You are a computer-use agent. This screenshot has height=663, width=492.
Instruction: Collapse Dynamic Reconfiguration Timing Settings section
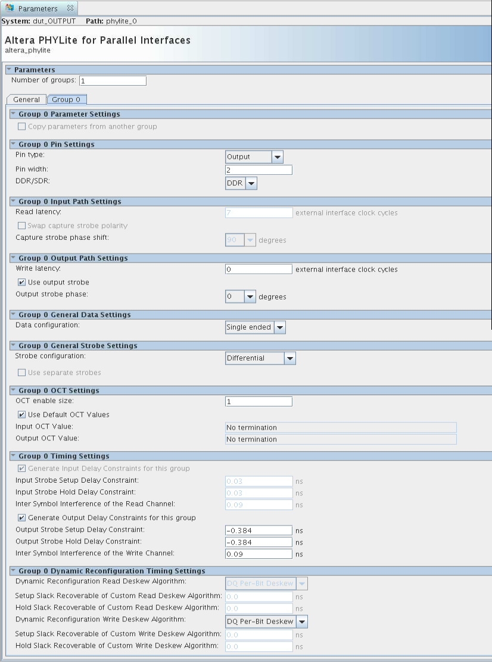pos(13,570)
